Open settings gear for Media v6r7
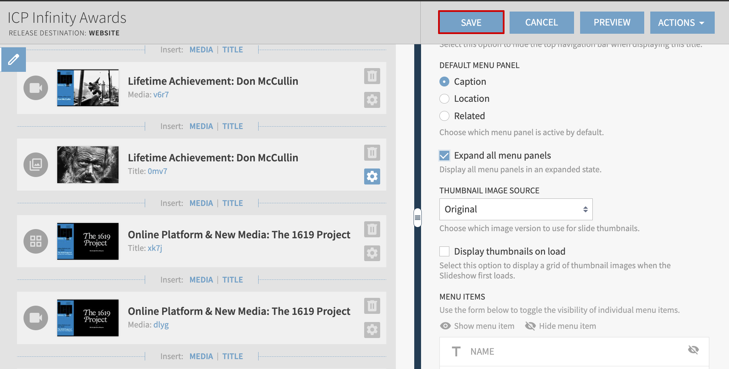Image resolution: width=729 pixels, height=369 pixels. tap(372, 100)
